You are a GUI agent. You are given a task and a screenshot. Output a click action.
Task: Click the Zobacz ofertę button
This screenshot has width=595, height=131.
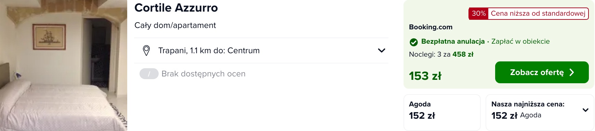click(542, 72)
